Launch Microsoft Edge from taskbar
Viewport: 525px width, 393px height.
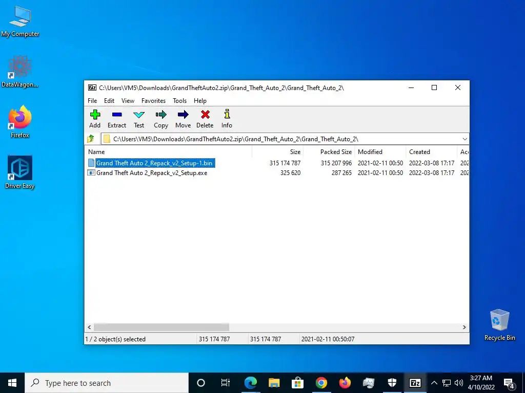pos(250,383)
